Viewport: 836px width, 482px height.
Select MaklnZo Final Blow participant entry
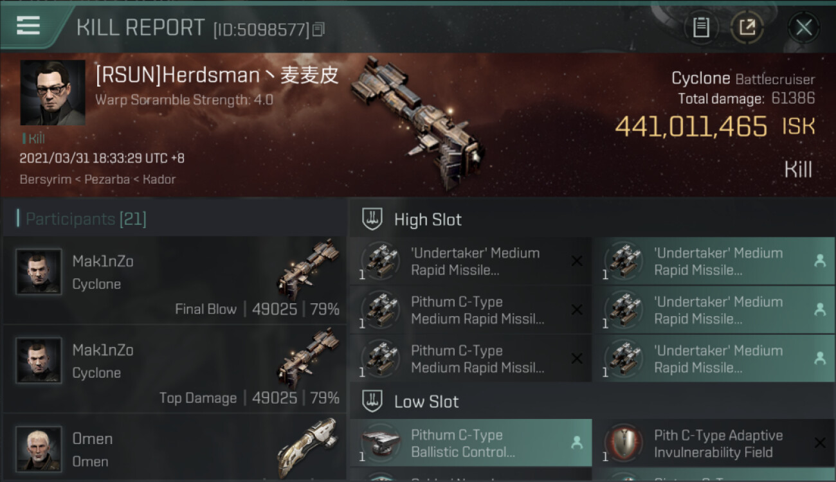pyautogui.click(x=175, y=280)
